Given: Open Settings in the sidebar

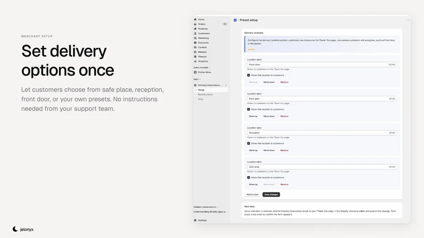Looking at the screenshot, I should pyautogui.click(x=202, y=220).
